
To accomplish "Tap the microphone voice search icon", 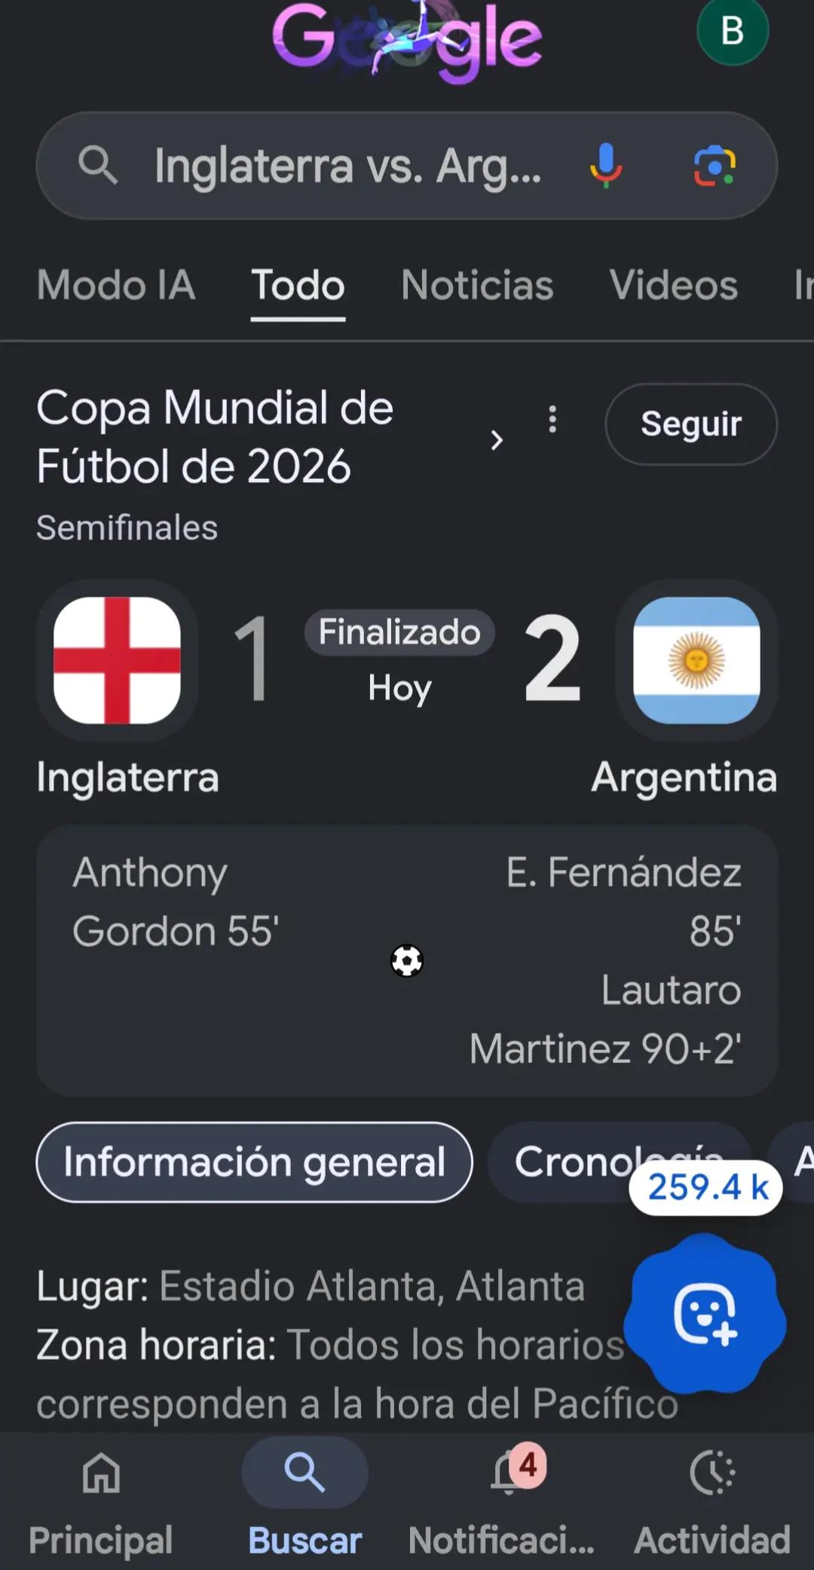I will [606, 165].
